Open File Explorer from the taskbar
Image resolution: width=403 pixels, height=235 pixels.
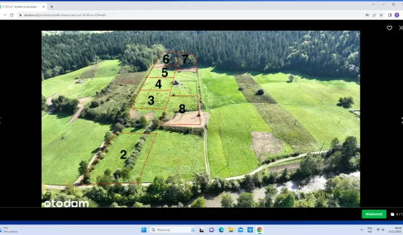(231, 230)
